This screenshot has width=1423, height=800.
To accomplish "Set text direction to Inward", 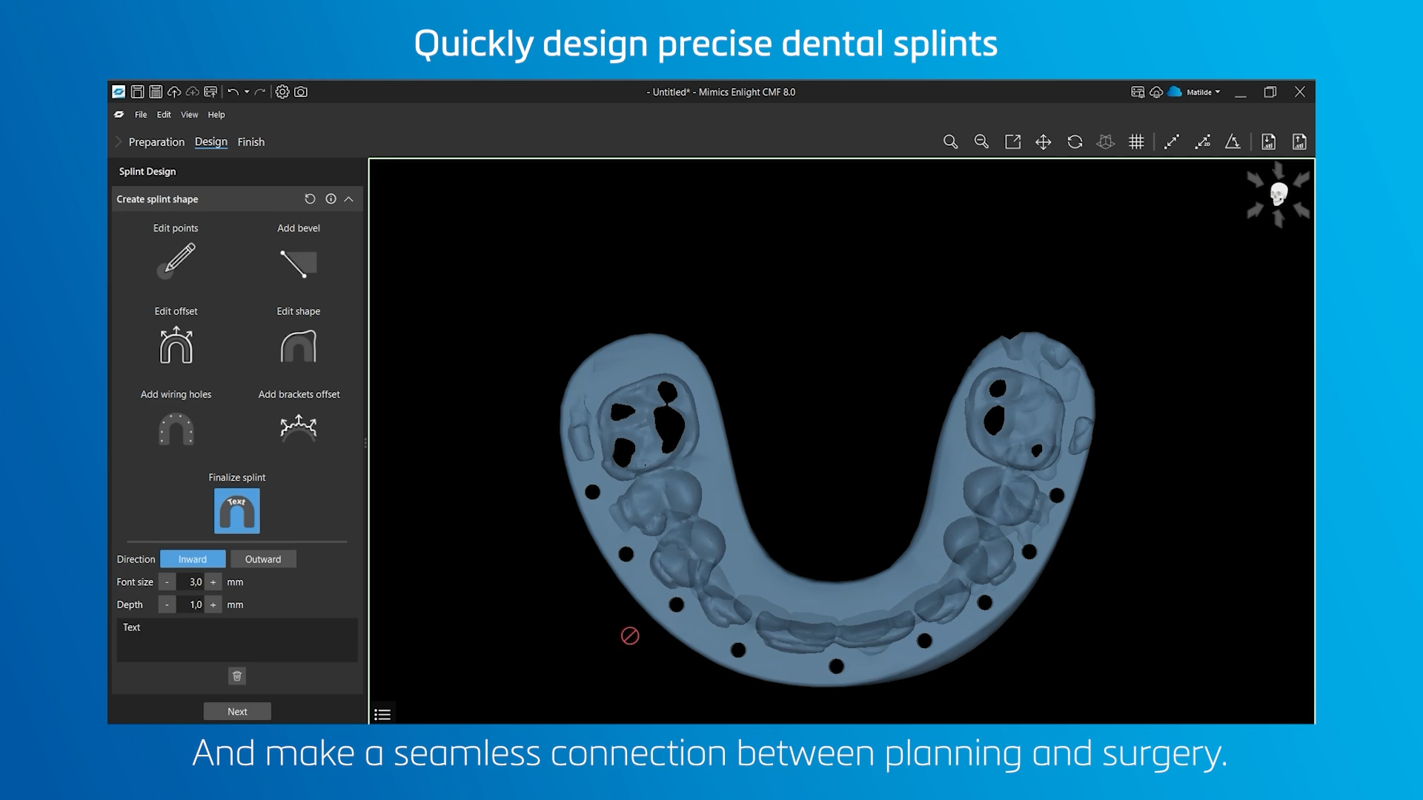I will tap(193, 559).
